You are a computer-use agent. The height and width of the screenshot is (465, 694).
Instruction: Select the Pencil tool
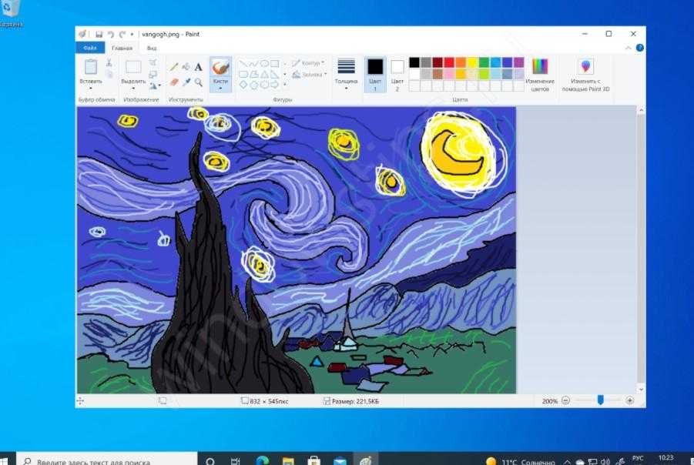click(x=174, y=67)
